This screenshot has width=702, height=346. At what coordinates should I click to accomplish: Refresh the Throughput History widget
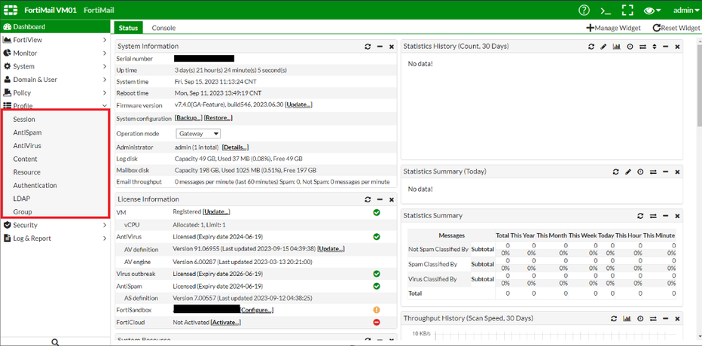(x=615, y=319)
